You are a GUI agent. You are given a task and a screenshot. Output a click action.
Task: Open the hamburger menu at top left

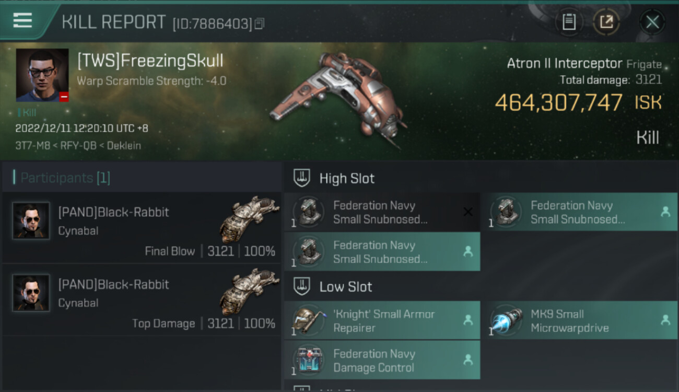tap(22, 20)
